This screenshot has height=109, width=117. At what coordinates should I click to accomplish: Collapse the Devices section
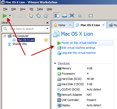click(x=55, y=64)
